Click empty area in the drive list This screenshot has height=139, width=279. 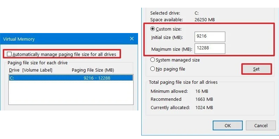[71, 92]
